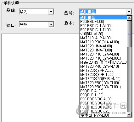Choose MATE20 X(EVR-TL00) model
This screenshot has width=134, height=122.
click(x=103, y=75)
